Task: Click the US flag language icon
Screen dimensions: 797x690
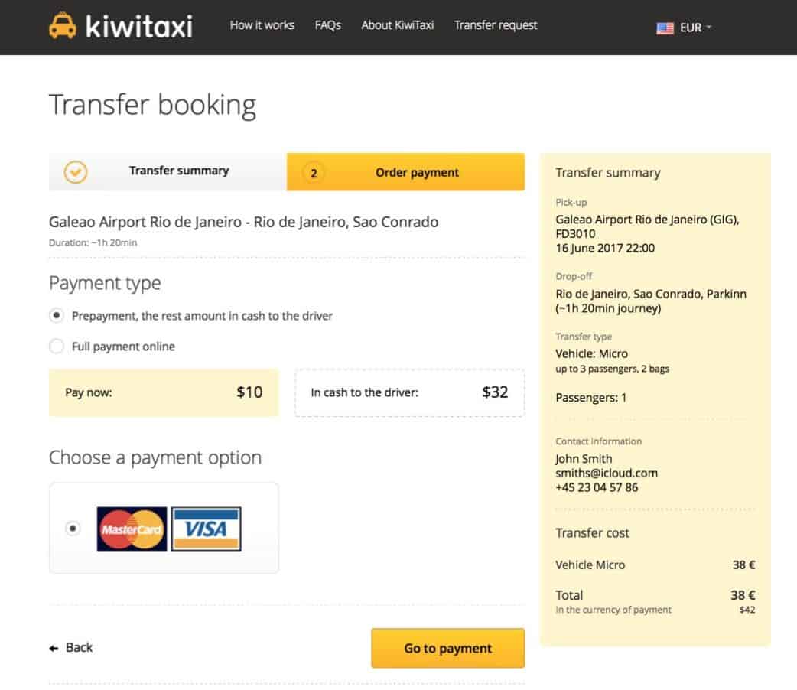Action: (x=665, y=28)
